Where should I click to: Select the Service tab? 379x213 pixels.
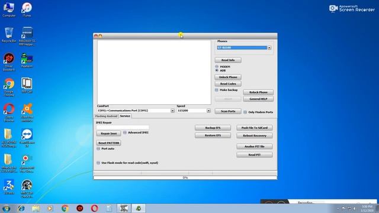125,116
